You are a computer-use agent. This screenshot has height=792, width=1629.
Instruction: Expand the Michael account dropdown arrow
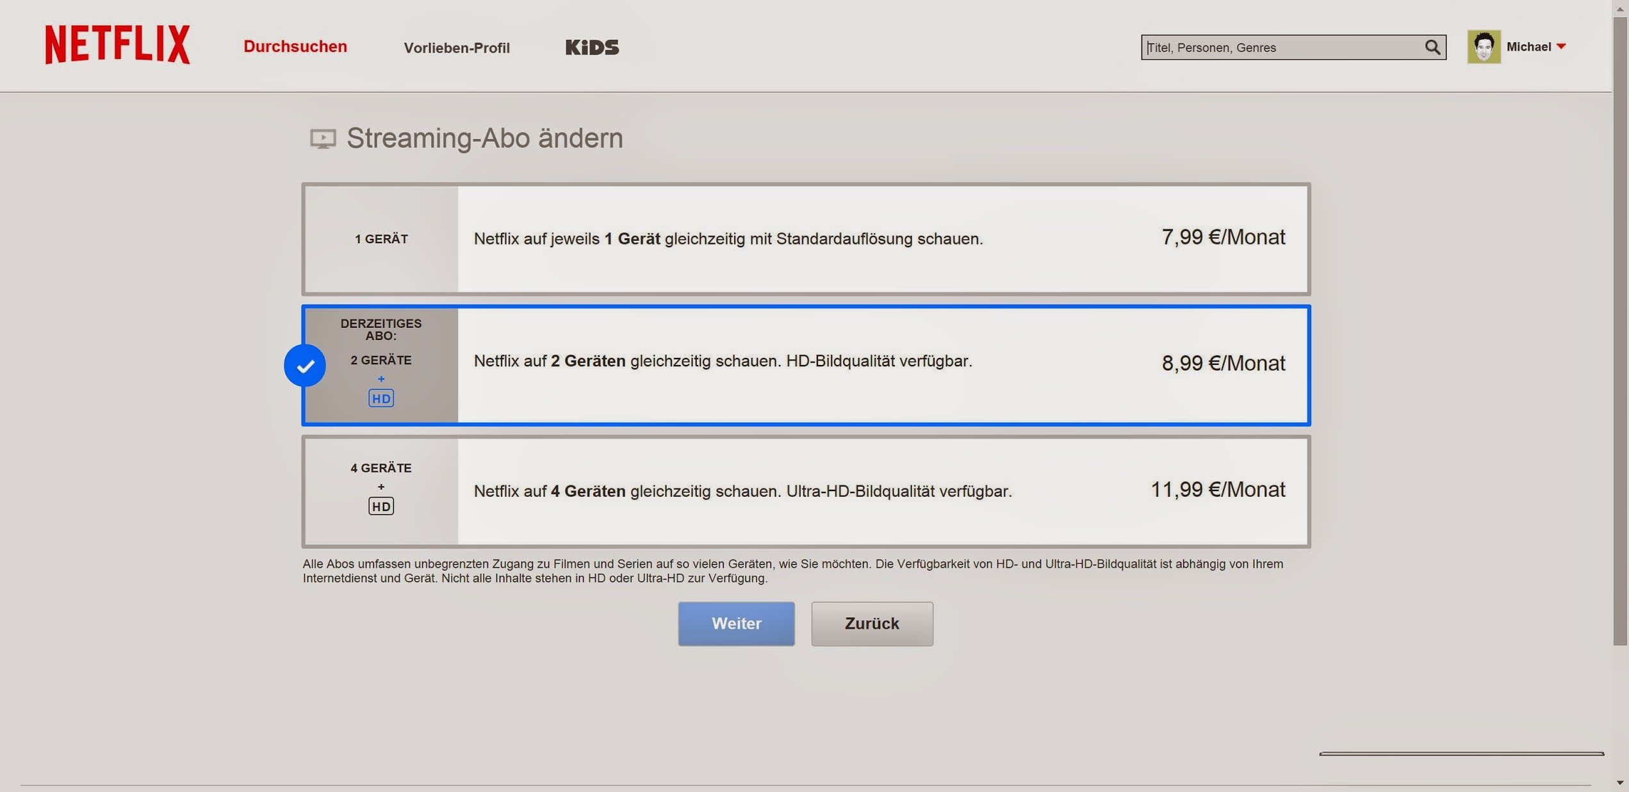coord(1561,47)
